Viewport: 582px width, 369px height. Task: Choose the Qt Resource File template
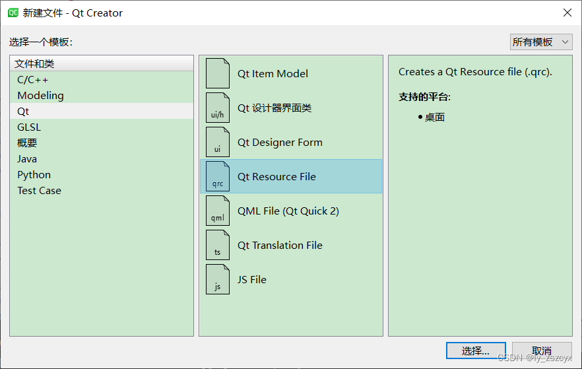pyautogui.click(x=291, y=176)
